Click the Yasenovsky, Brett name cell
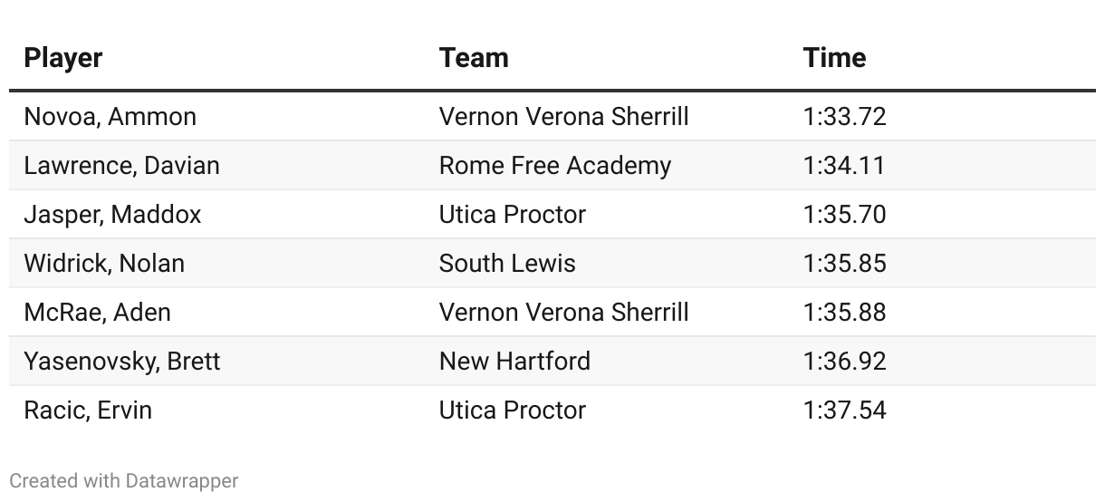The width and height of the screenshot is (1105, 502). (122, 362)
